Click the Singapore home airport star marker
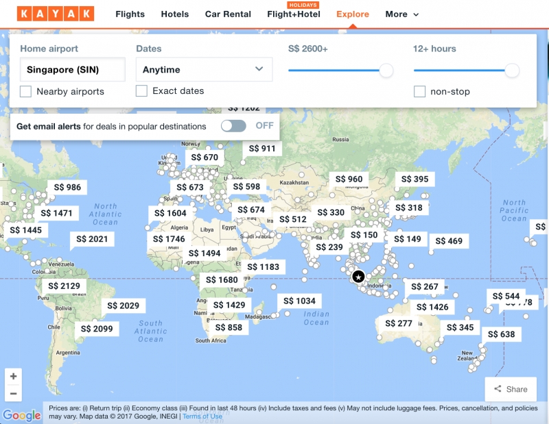 point(358,277)
